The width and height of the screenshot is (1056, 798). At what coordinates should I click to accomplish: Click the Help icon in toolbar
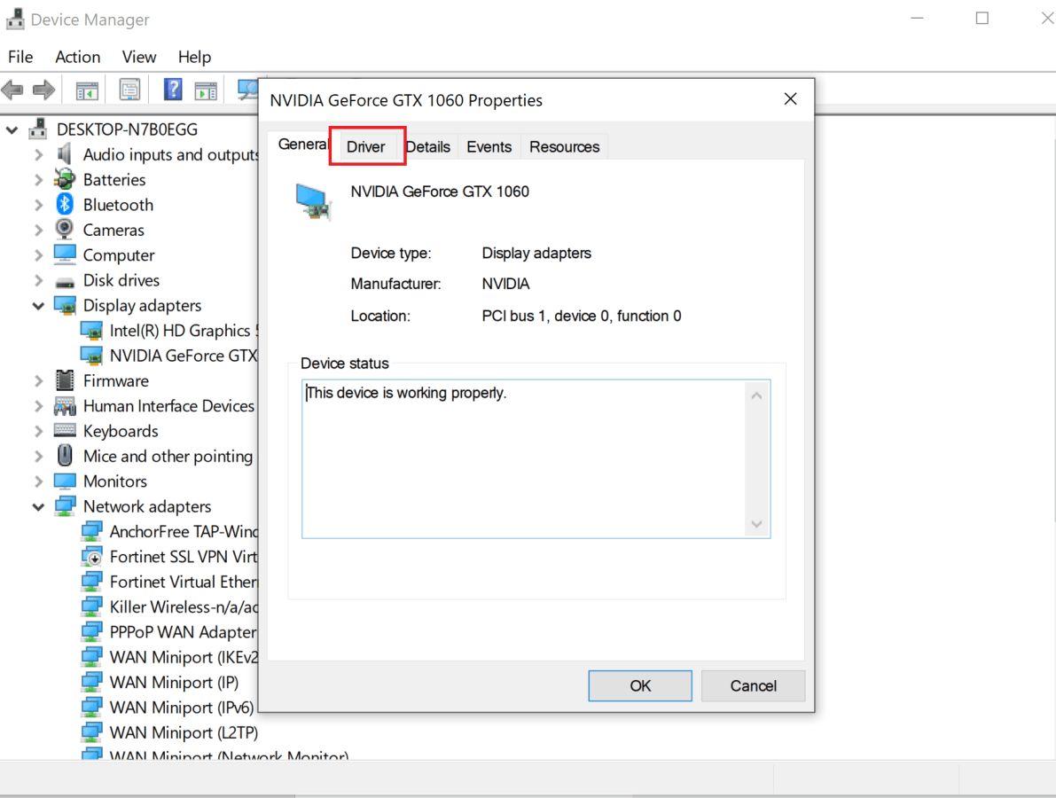click(172, 90)
